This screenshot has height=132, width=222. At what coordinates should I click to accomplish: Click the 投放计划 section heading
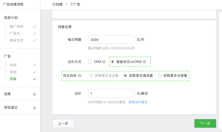point(11,18)
